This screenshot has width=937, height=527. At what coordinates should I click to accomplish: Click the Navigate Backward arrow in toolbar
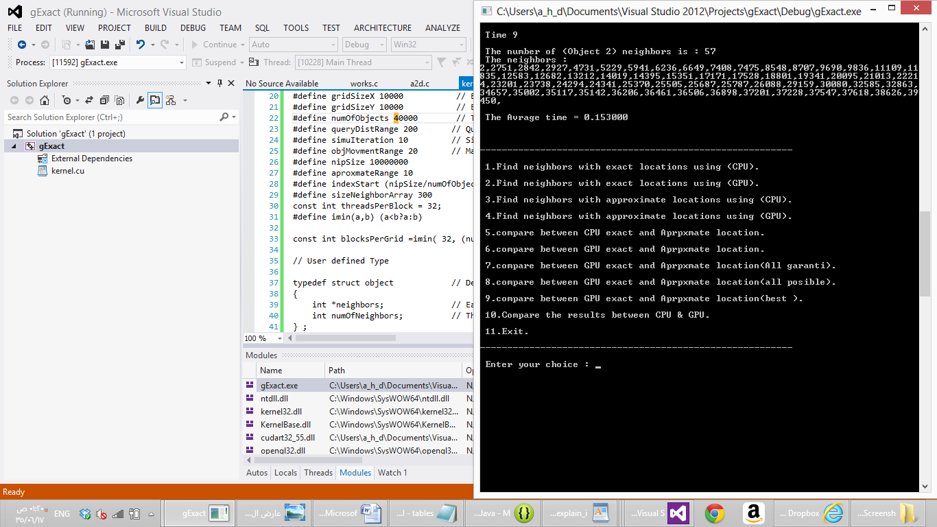21,45
